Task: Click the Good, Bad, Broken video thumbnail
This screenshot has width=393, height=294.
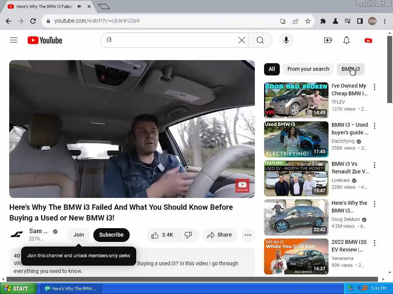Action: [x=296, y=100]
